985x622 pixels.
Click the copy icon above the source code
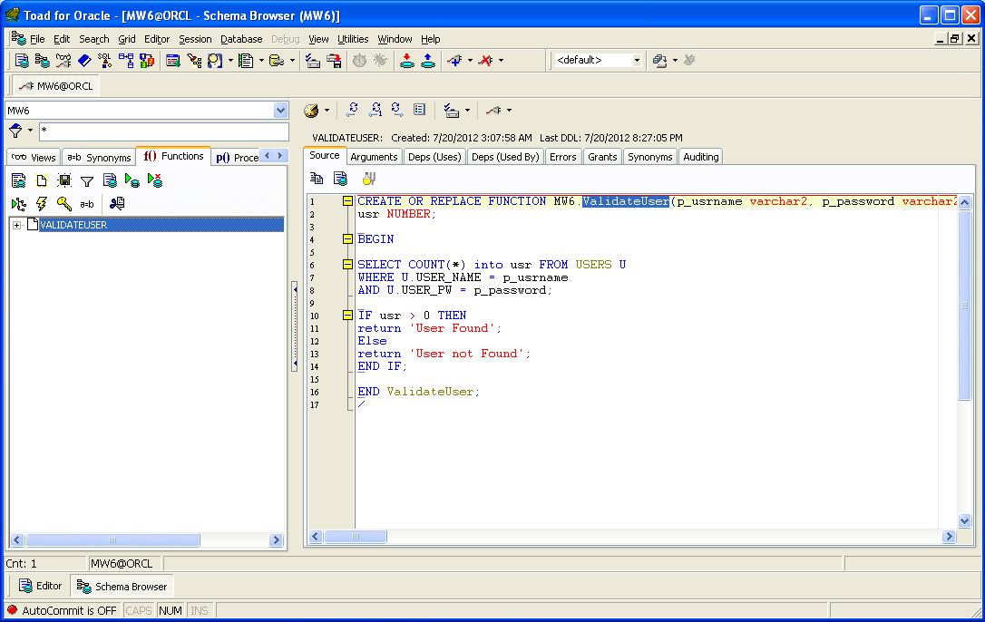[317, 179]
